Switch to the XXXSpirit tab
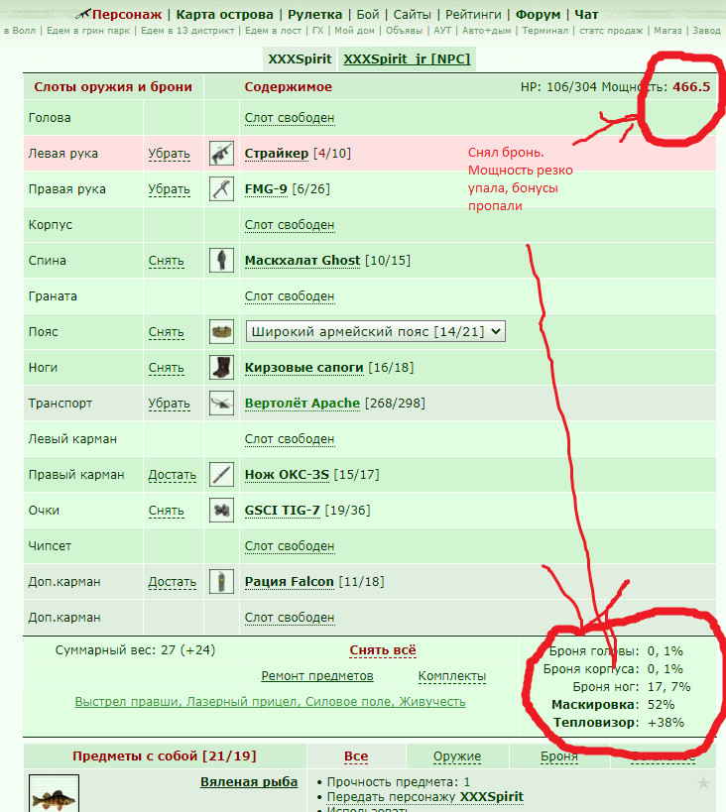 pyautogui.click(x=300, y=59)
